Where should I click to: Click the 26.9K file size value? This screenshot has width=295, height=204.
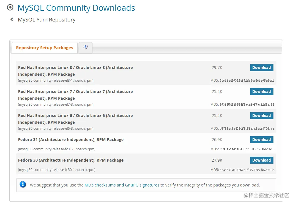pyautogui.click(x=217, y=140)
